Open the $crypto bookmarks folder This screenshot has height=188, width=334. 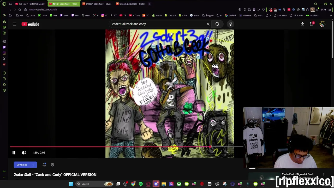[x=208, y=15]
